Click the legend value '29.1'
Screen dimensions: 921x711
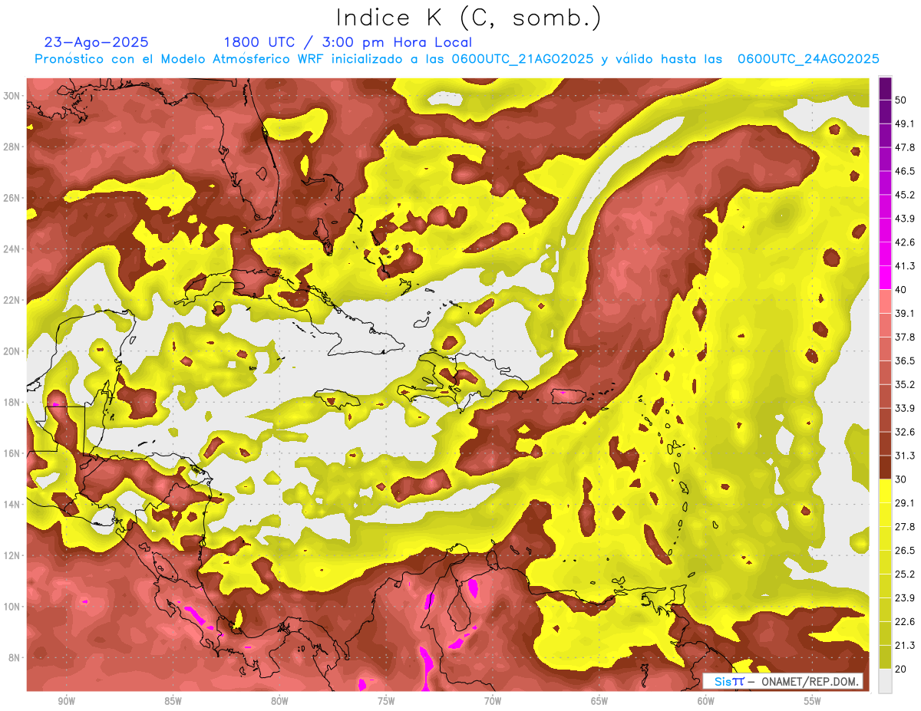(905, 502)
